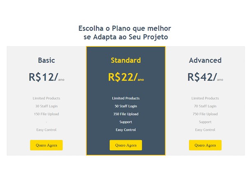Select Support in the Advanced plan
Screen dimensions: 247x179
click(205, 122)
